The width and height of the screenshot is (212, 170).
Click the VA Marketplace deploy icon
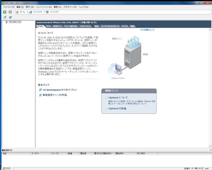point(40,90)
